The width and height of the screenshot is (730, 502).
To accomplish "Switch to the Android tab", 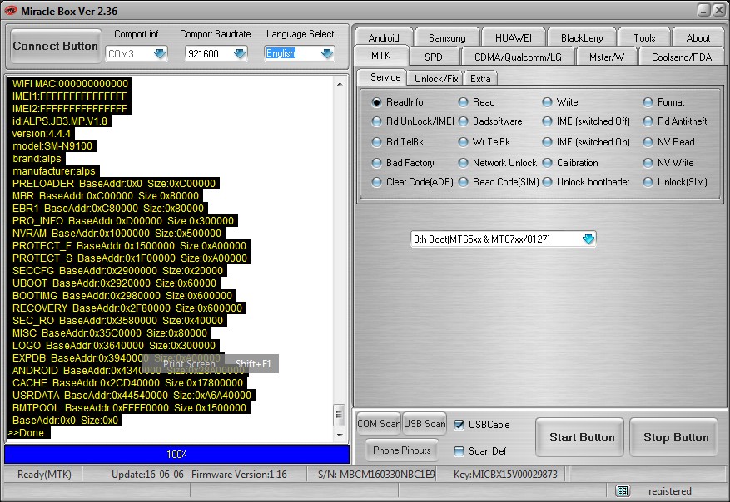I will tap(384, 37).
